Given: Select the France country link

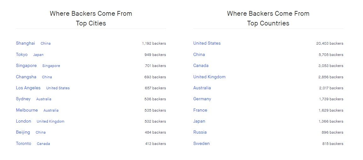Looking at the screenshot, I should pyautogui.click(x=200, y=110).
